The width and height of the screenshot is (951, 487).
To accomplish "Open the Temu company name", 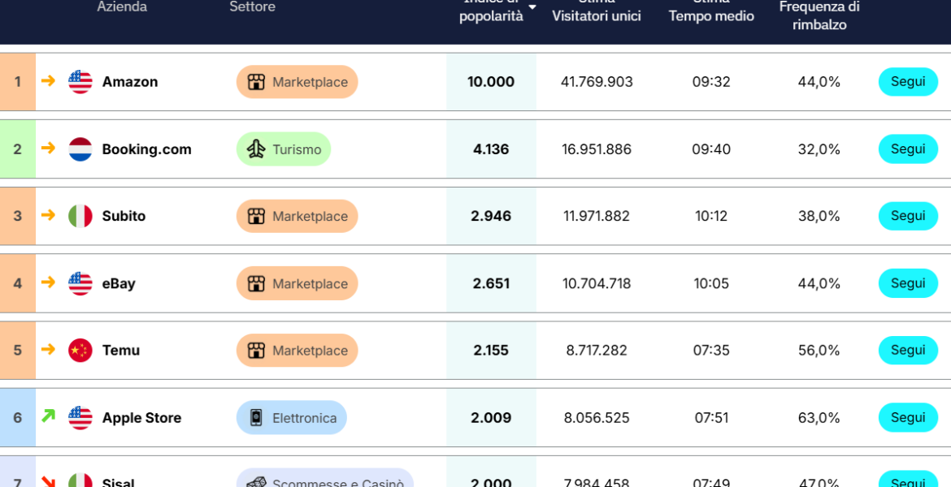I will 120,350.
